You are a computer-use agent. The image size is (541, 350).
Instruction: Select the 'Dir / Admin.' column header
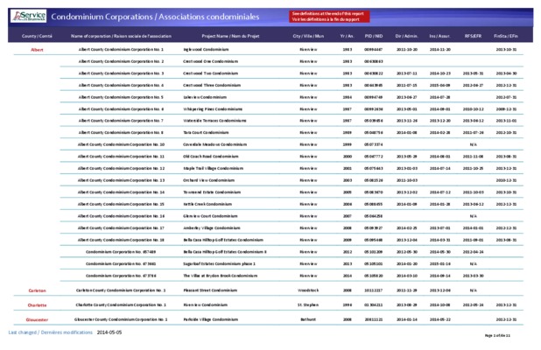pyautogui.click(x=406, y=36)
